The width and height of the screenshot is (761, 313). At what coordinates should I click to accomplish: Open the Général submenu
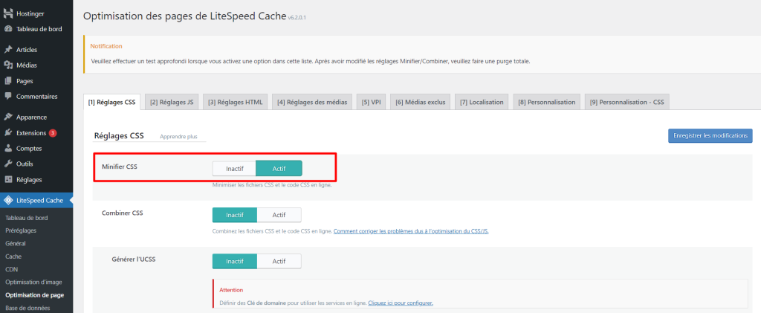(16, 244)
